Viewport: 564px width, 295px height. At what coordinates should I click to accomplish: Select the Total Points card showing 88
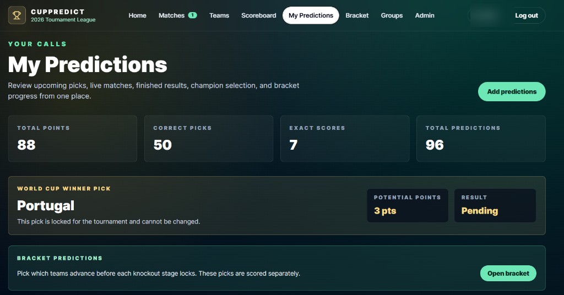[x=73, y=139]
